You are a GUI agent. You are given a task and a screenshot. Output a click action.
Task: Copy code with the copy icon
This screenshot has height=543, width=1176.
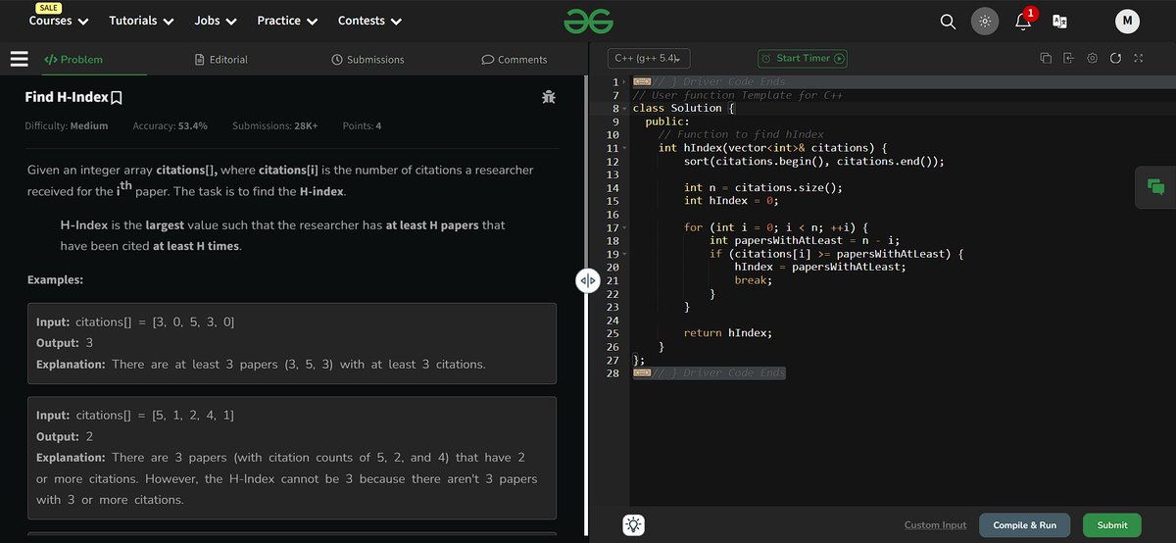coord(1046,59)
